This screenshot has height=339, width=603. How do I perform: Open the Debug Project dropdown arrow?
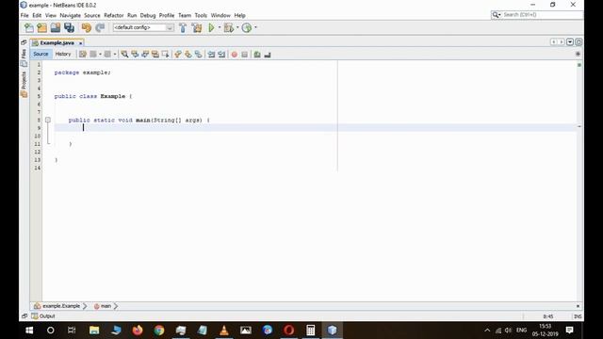point(237,27)
